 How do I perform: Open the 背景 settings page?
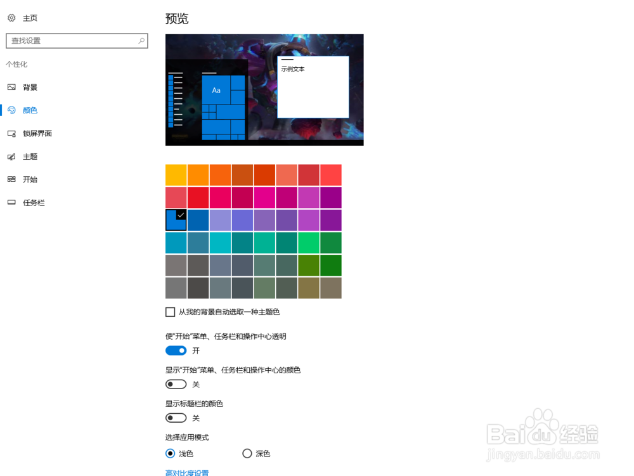click(x=30, y=87)
